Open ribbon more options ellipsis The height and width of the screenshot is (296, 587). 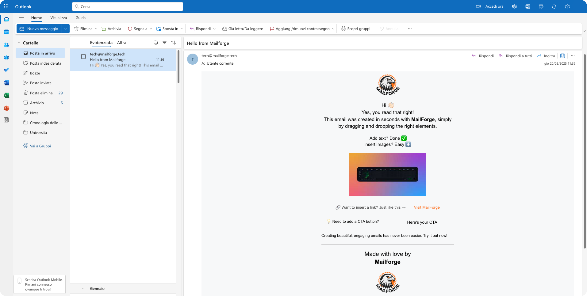[x=410, y=29]
